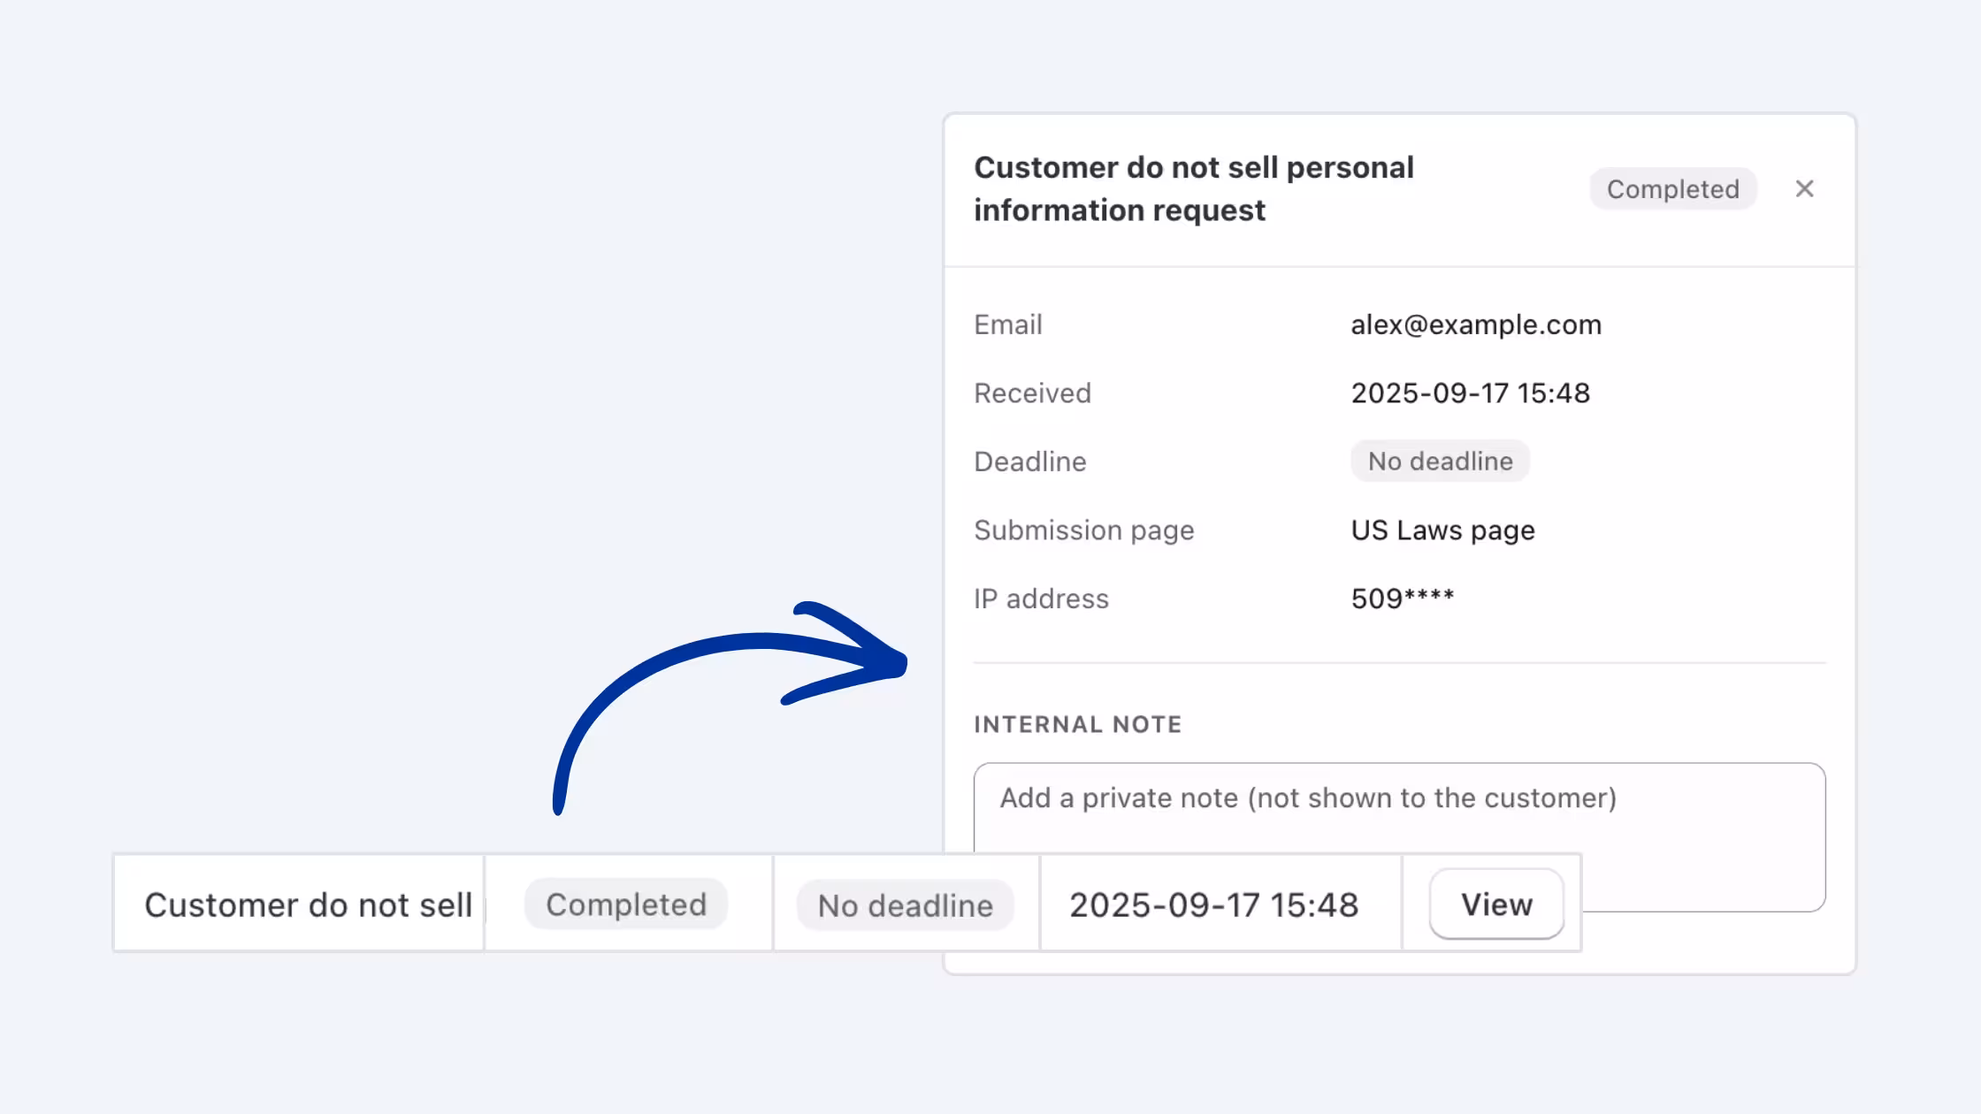Viewport: 1981px width, 1114px height.
Task: Close the request details panel
Action: pos(1804,189)
